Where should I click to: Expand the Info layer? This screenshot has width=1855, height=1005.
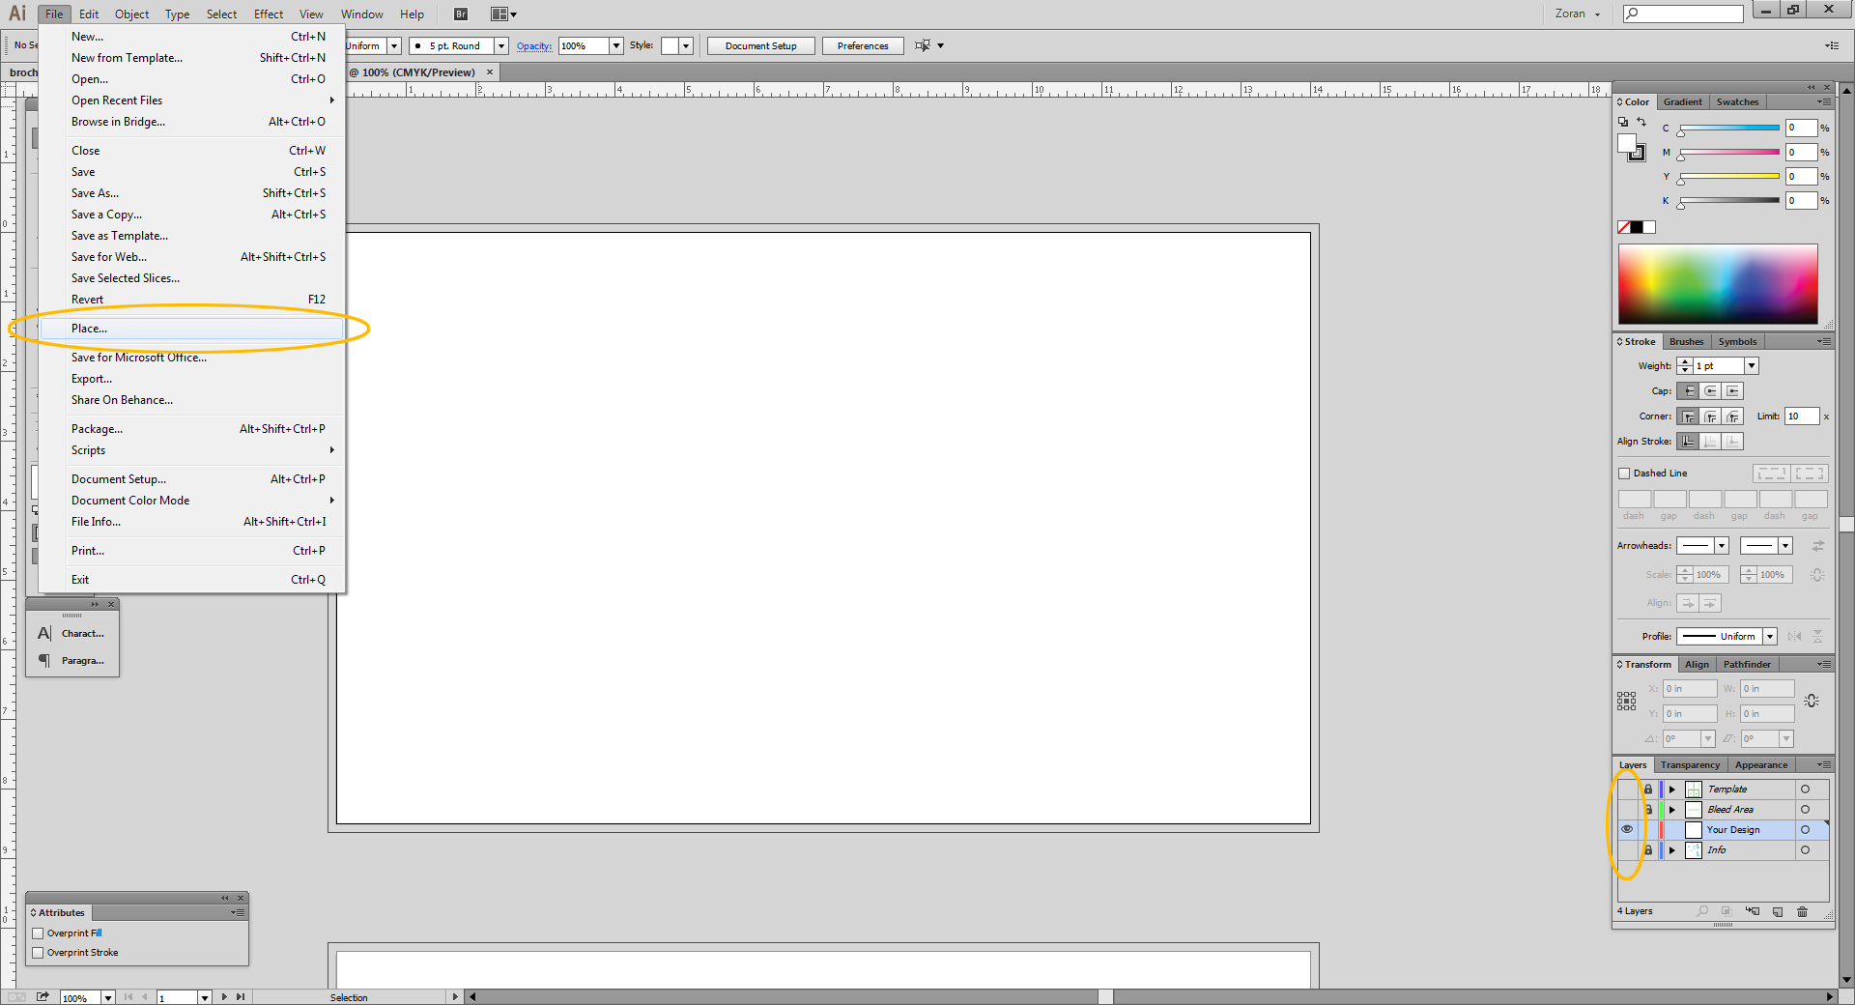[1672, 850]
